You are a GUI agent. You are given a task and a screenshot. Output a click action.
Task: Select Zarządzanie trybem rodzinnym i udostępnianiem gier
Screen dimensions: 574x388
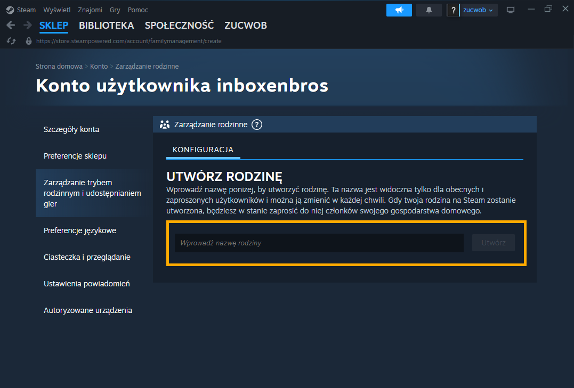pos(92,193)
